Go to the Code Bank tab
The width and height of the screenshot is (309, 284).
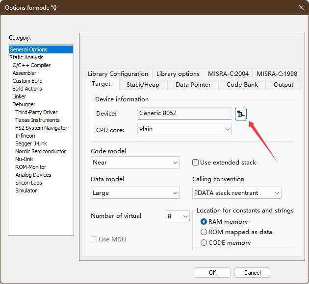pos(242,85)
